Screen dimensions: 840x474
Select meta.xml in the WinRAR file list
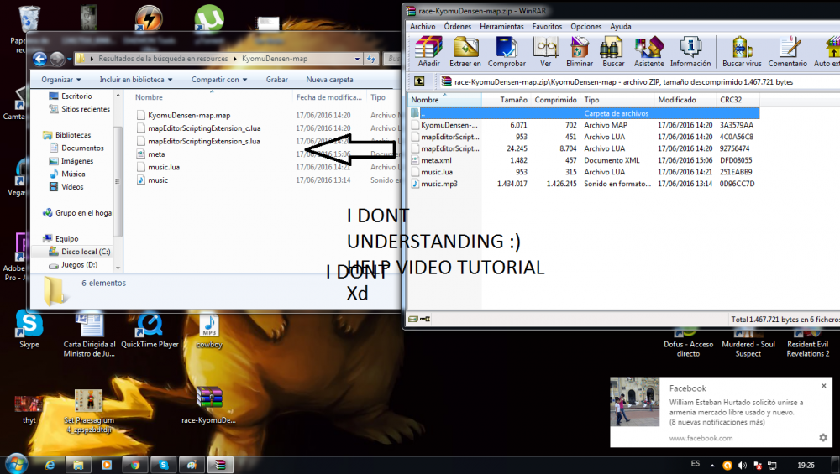436,160
